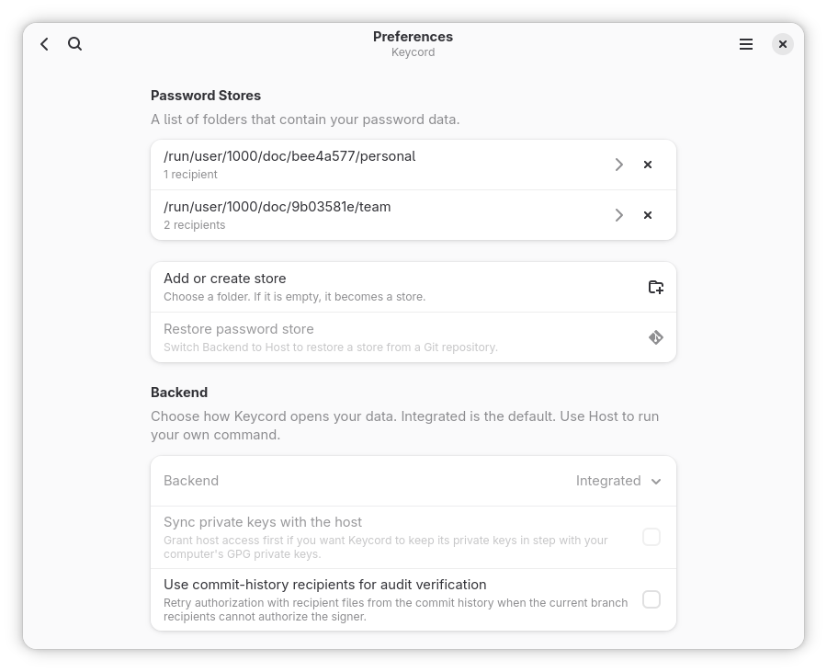Close the Preferences window

(x=783, y=44)
